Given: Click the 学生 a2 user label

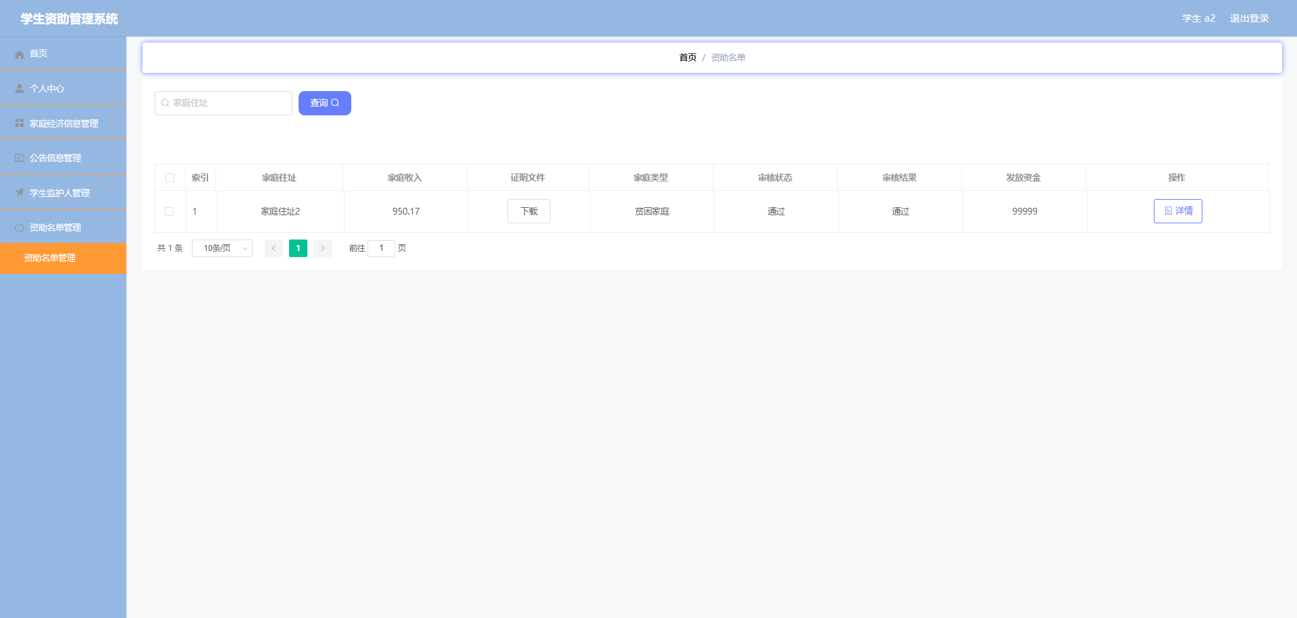Looking at the screenshot, I should [x=1198, y=18].
